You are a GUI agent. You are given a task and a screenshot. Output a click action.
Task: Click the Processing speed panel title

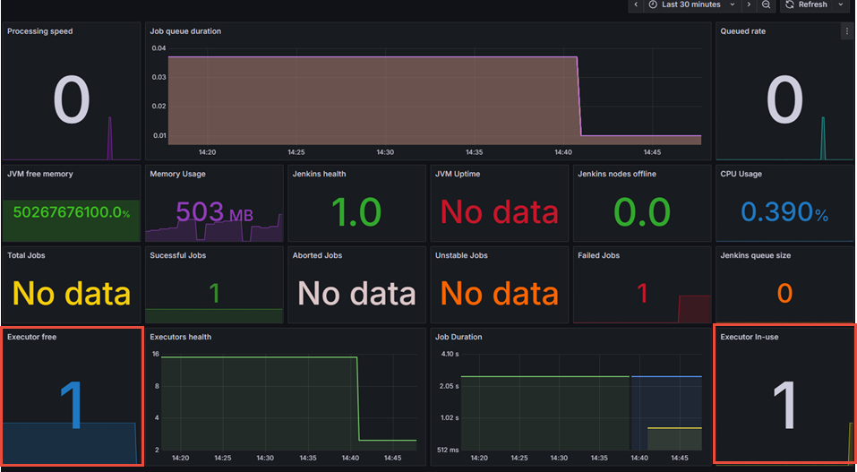coord(40,31)
